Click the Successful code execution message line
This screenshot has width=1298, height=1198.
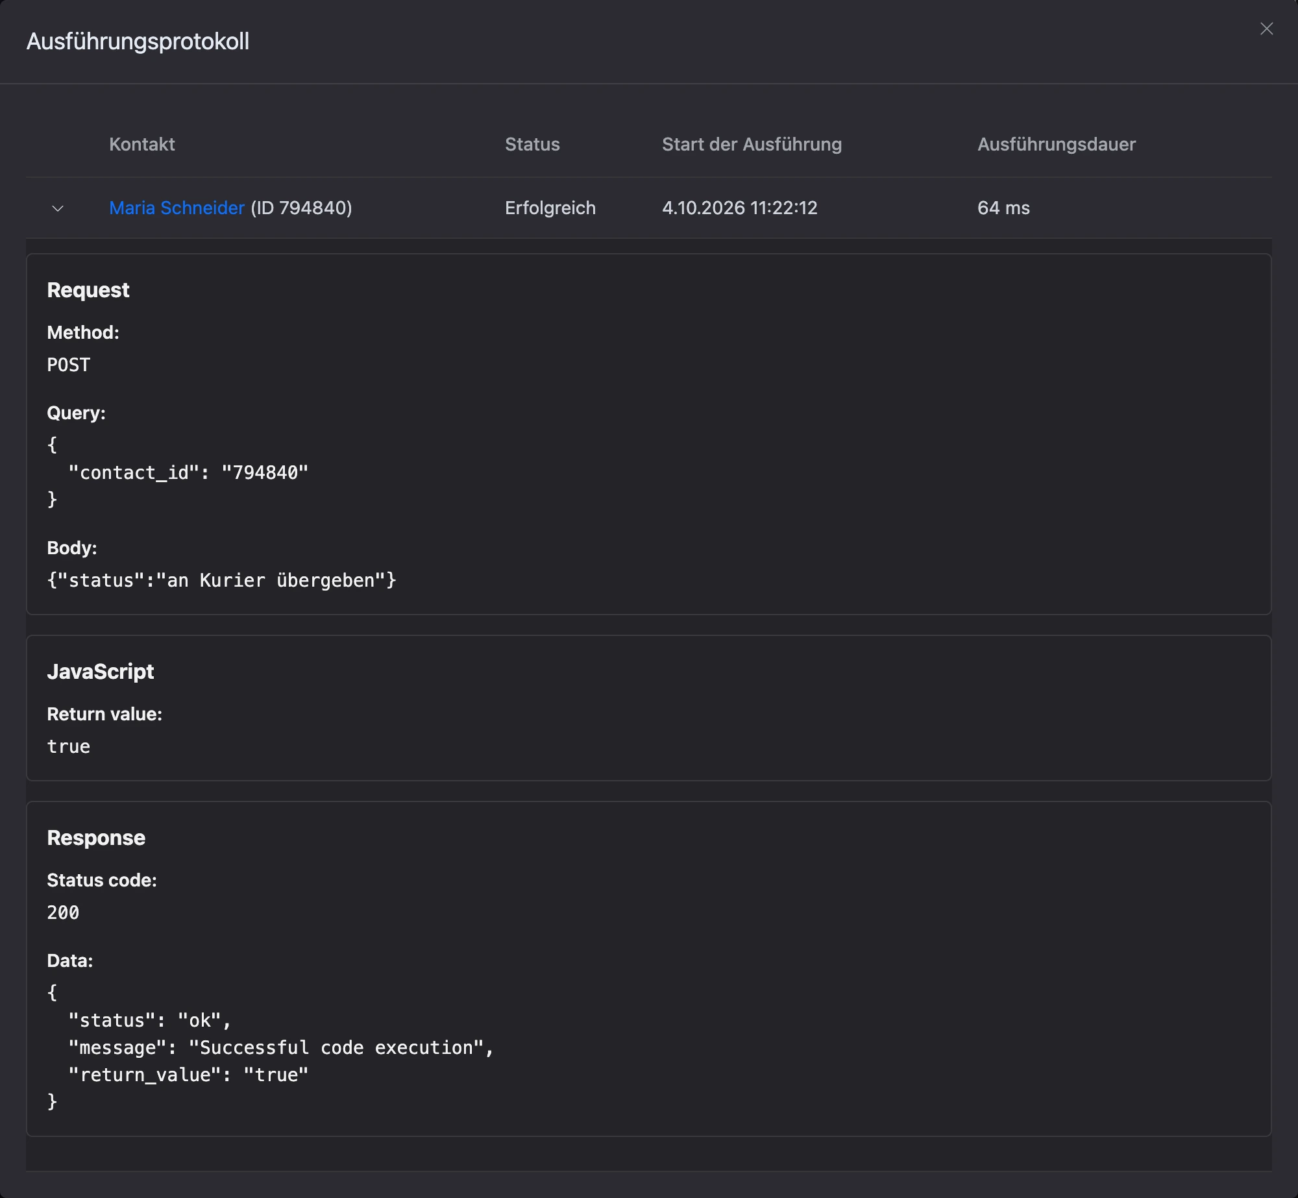tap(282, 1047)
